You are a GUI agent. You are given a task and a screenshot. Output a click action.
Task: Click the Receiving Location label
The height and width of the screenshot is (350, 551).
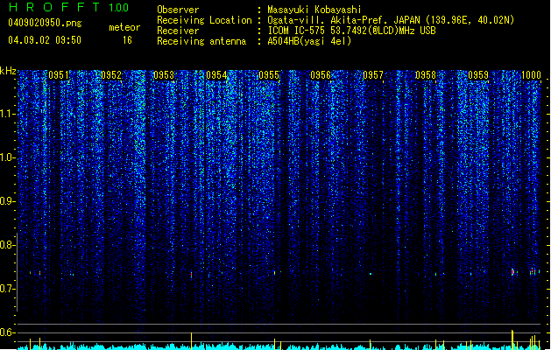[x=204, y=20]
